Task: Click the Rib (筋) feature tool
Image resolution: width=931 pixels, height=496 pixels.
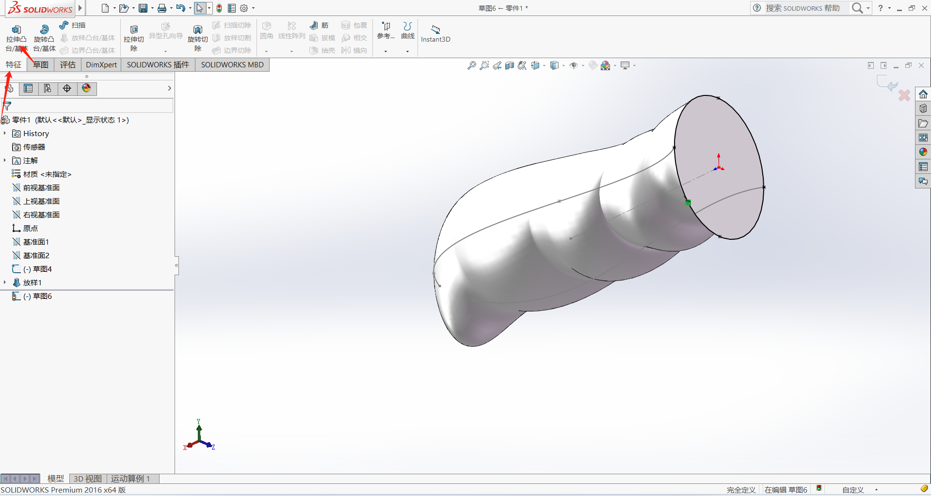Action: pos(314,25)
